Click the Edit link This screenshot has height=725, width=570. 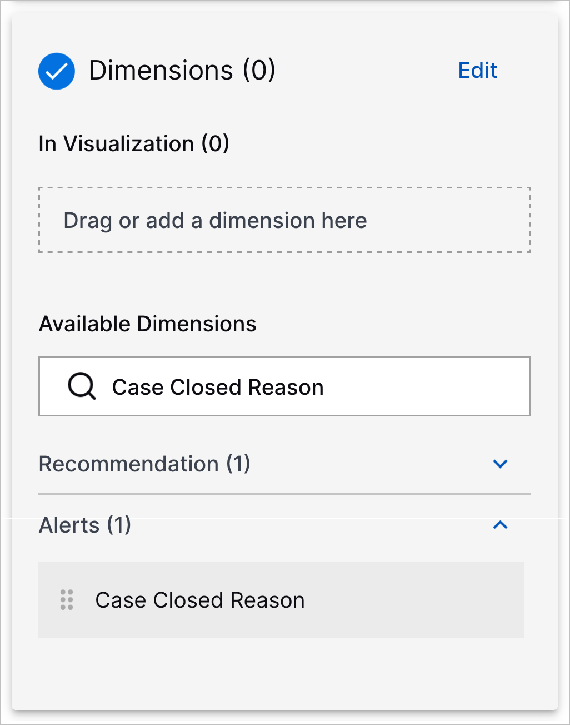tap(477, 70)
